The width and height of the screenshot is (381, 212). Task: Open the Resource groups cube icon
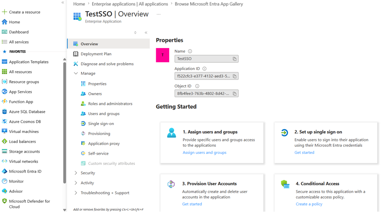click(x=4, y=82)
